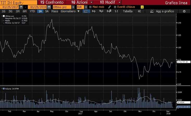Select the candlestick chart type icon
Image resolution: width=191 pixels, height=116 pixels.
pos(94,11)
